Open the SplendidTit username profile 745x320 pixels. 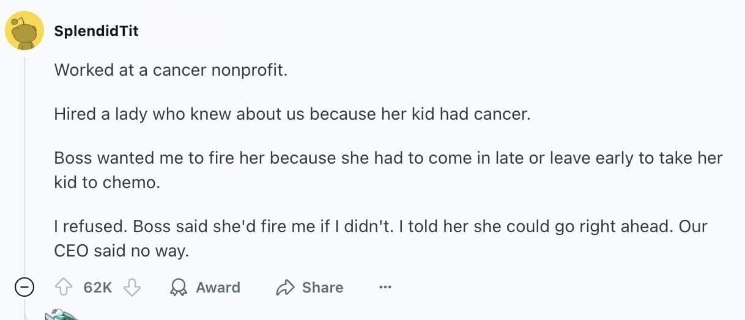tap(96, 31)
